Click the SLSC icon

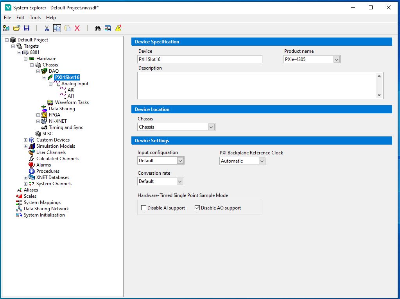click(38, 134)
